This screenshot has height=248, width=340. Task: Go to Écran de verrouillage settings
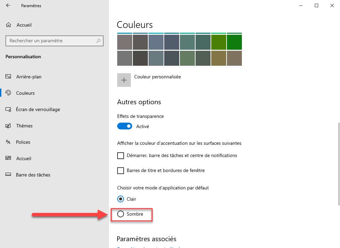coord(38,109)
